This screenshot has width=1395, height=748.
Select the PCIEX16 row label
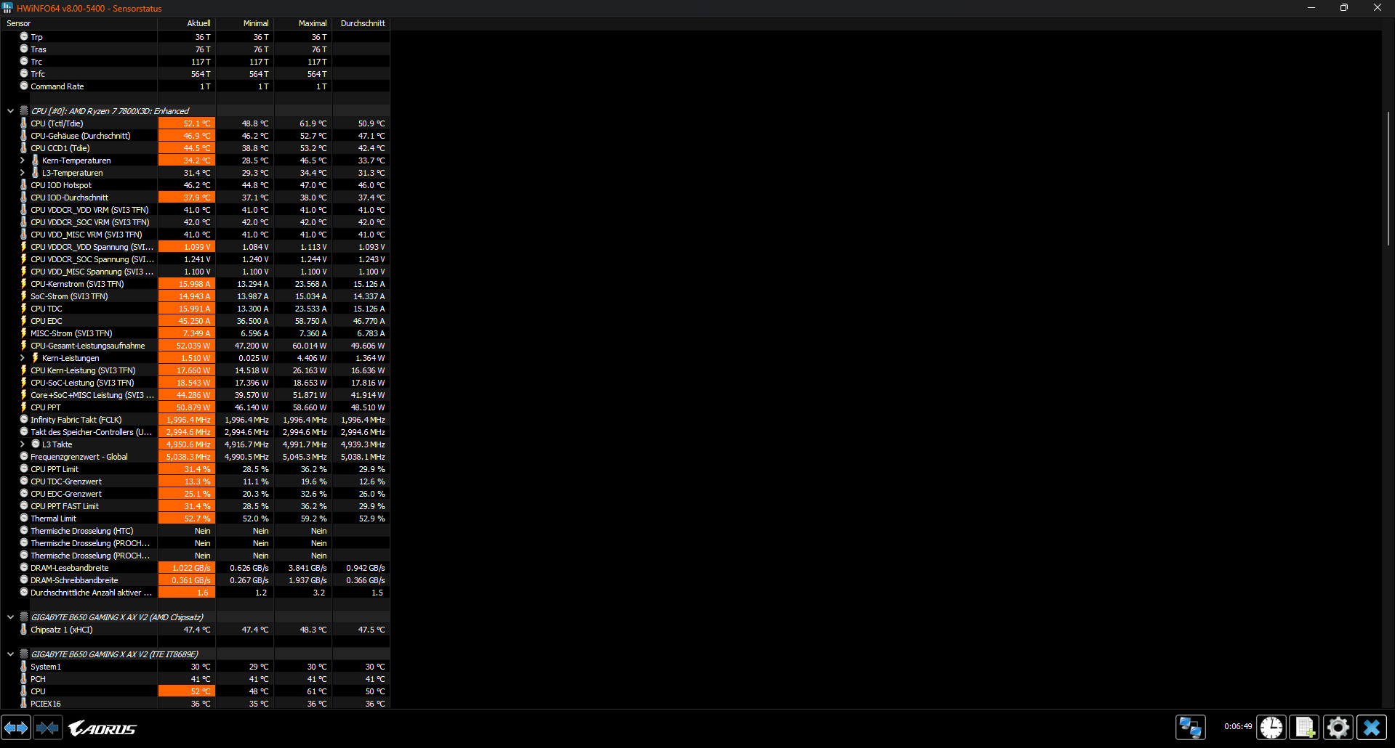[x=46, y=704]
